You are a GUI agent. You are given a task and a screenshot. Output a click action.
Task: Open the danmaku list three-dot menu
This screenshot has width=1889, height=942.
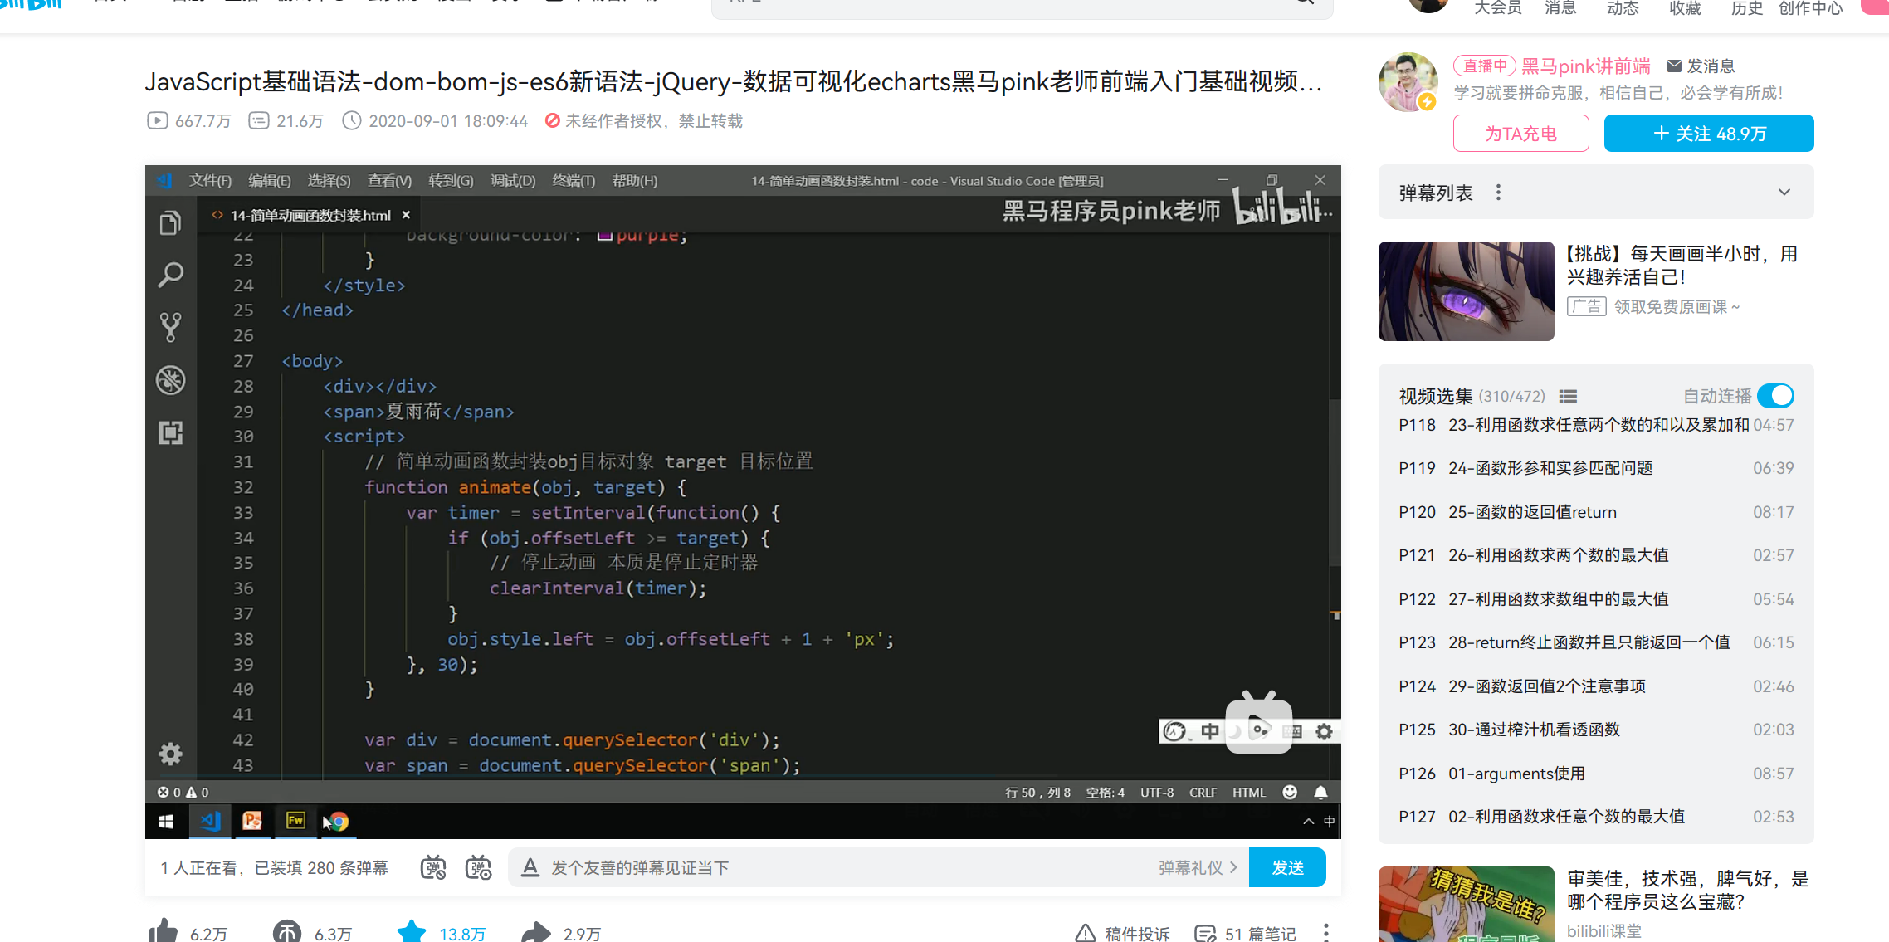1498,193
